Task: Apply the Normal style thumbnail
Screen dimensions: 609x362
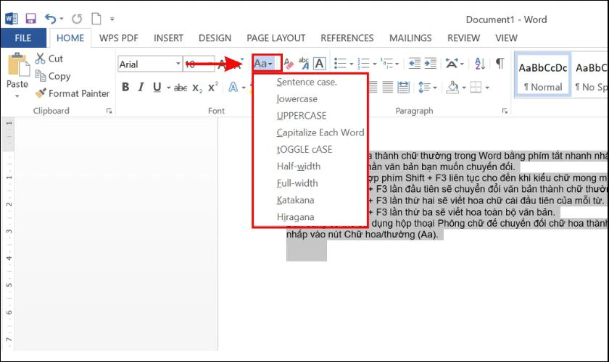Action: 542,76
